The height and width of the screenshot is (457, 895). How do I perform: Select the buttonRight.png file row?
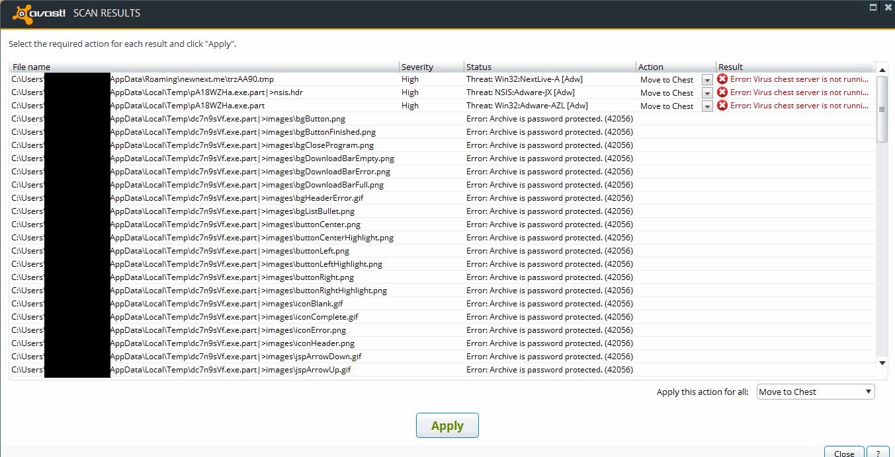pos(442,277)
